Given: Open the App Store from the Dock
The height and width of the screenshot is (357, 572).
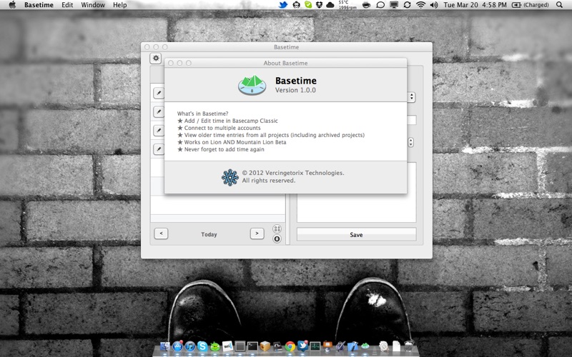Looking at the screenshot, I should click(177, 346).
